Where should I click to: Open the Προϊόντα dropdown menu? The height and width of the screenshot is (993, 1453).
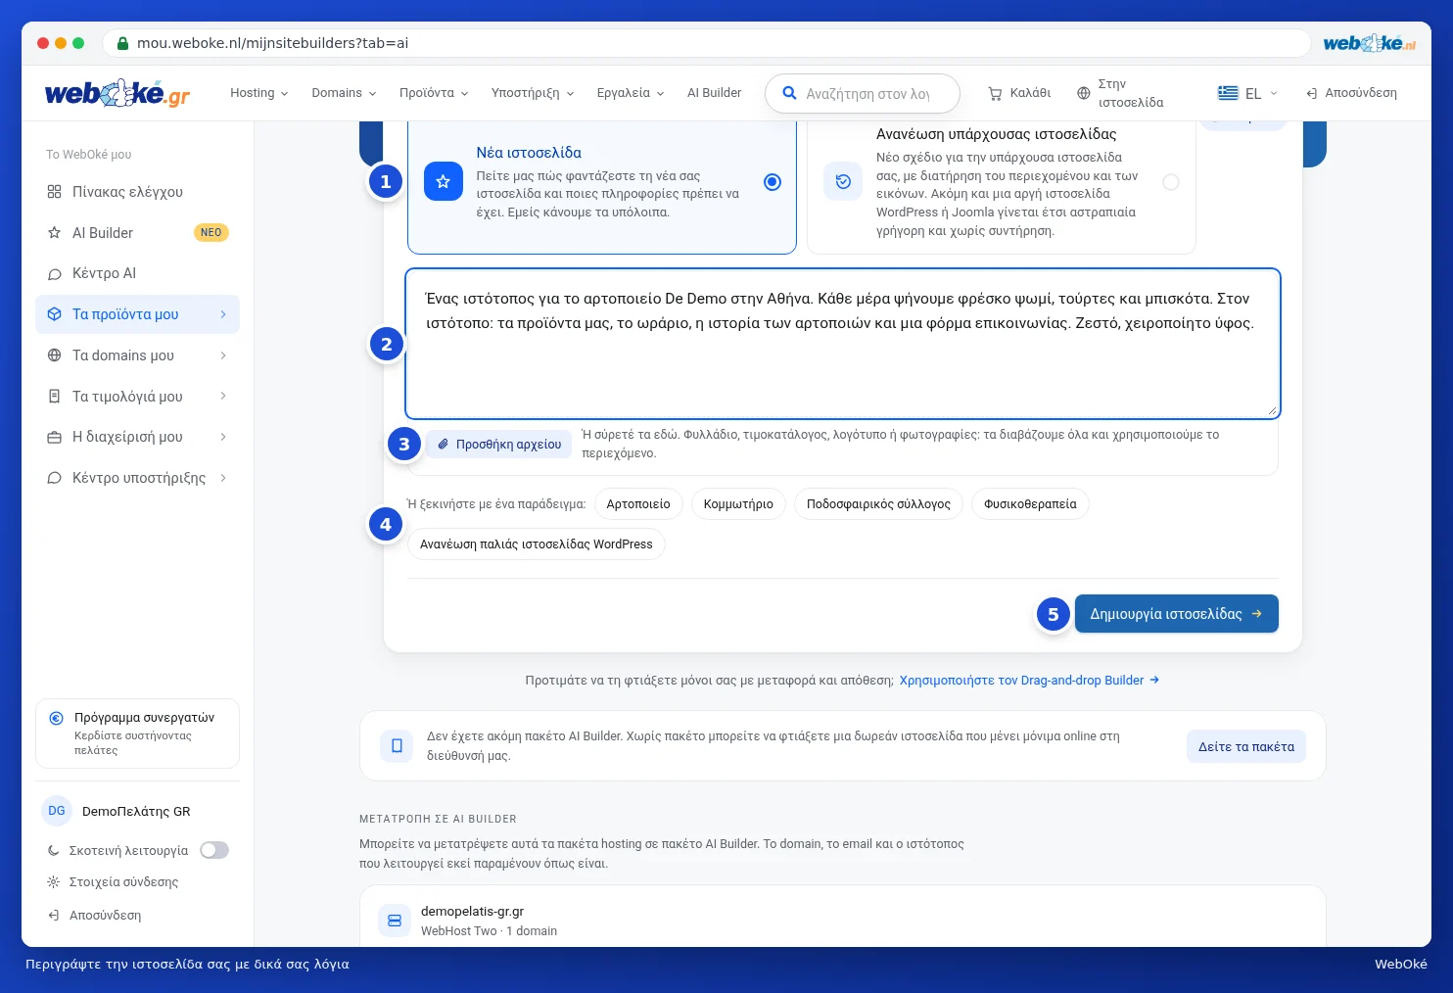(434, 93)
